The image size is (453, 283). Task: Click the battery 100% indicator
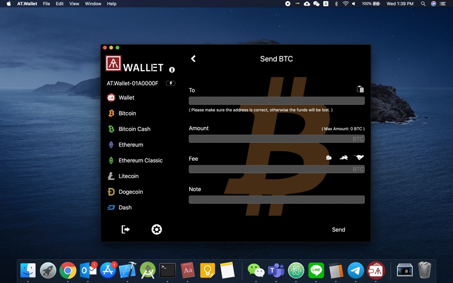coord(371,4)
